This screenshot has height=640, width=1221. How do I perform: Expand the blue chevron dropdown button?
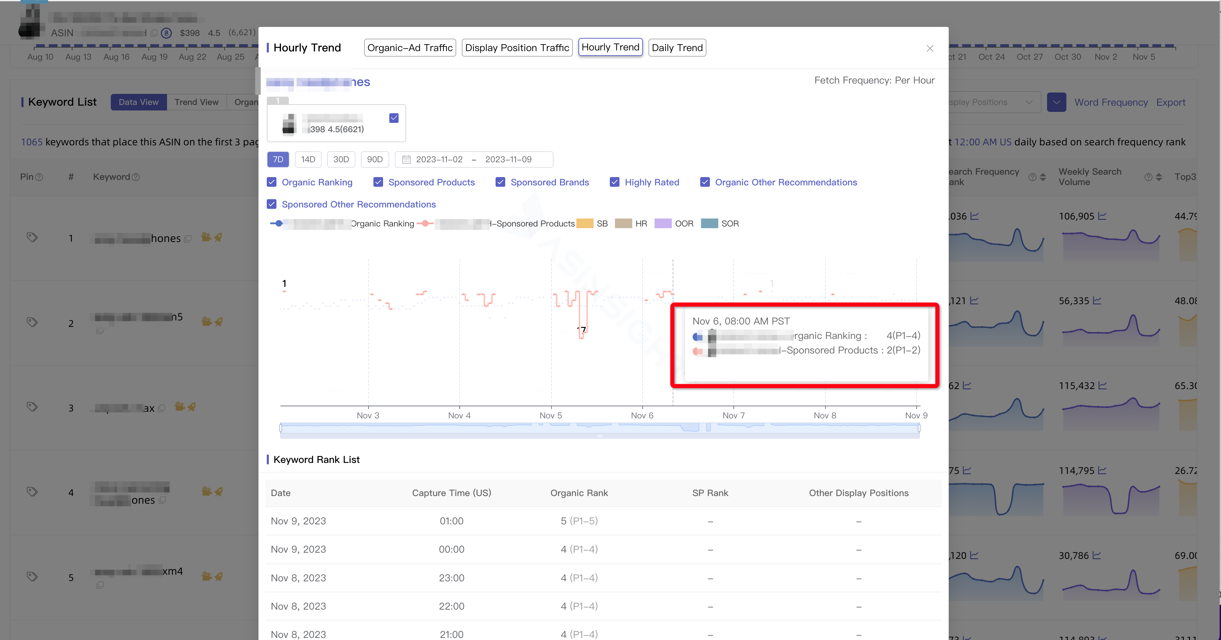[1056, 103]
